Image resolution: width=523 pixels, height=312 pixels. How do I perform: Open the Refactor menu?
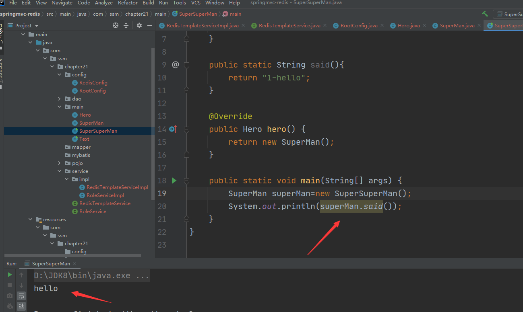pos(128,3)
